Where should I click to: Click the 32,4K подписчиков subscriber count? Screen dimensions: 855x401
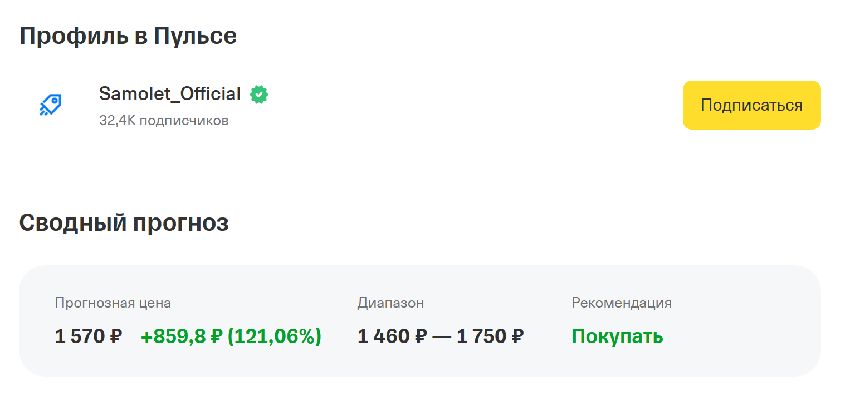click(x=164, y=121)
